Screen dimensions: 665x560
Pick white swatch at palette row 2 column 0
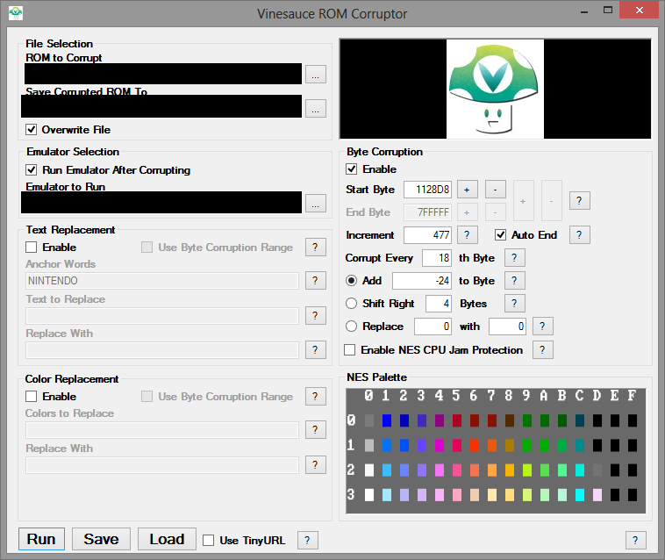click(369, 470)
